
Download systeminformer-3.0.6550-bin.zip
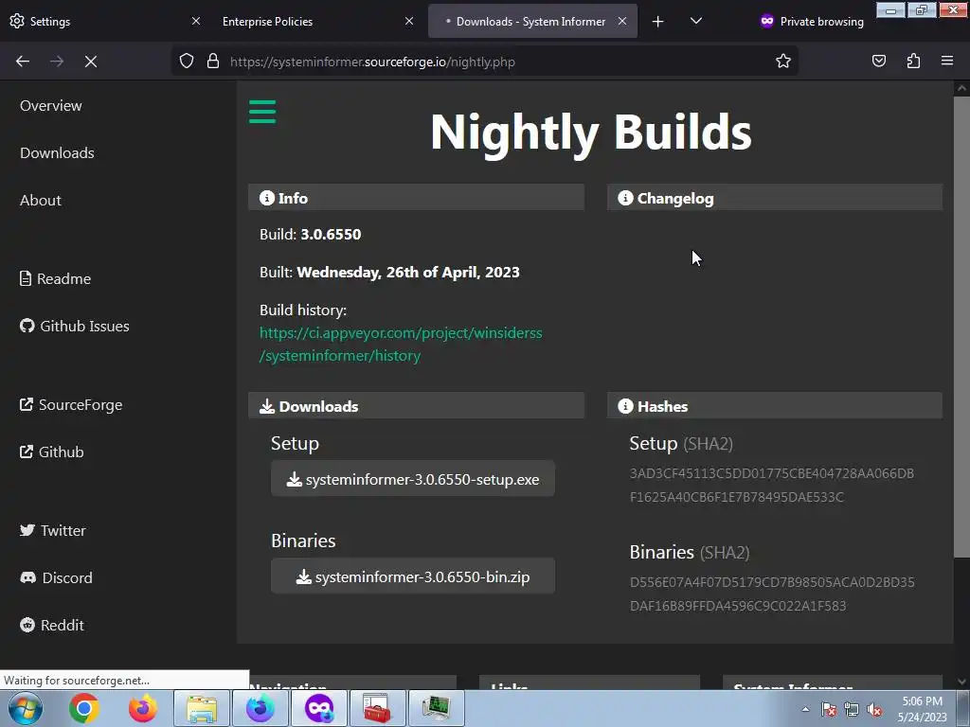[413, 576]
